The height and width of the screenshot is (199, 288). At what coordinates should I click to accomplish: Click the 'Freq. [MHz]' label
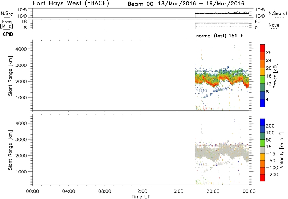(x=7, y=24)
